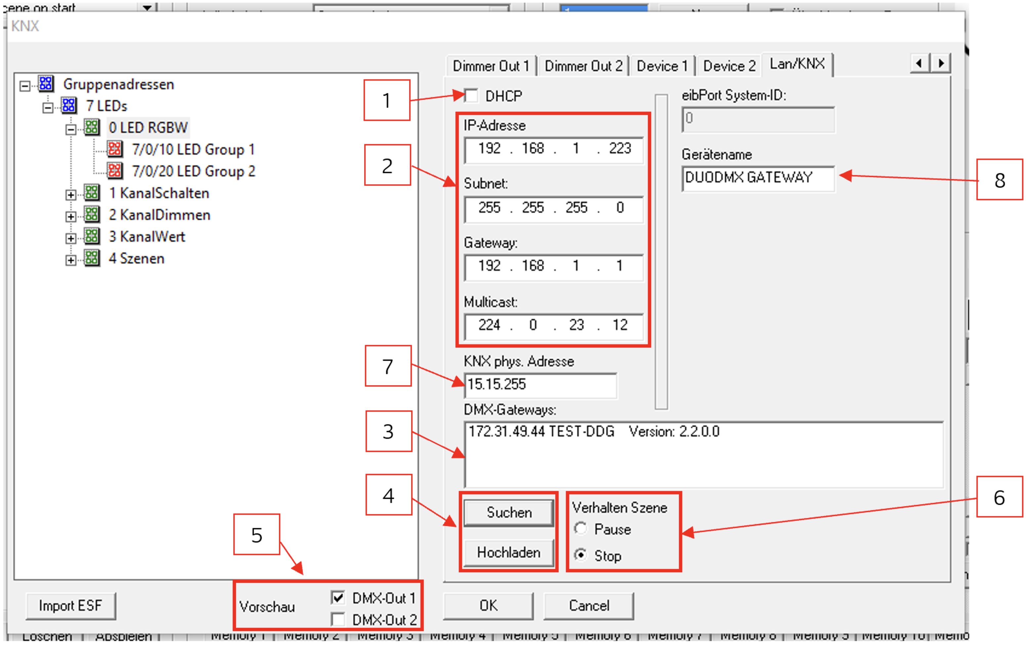The image size is (1028, 645).
Task: Click the Multicast address field
Action: [x=553, y=326]
